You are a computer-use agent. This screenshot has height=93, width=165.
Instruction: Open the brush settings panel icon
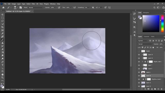(x=21, y=7)
